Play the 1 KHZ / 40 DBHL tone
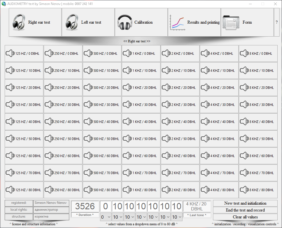The width and height of the screenshot is (282, 228). click(x=141, y=122)
